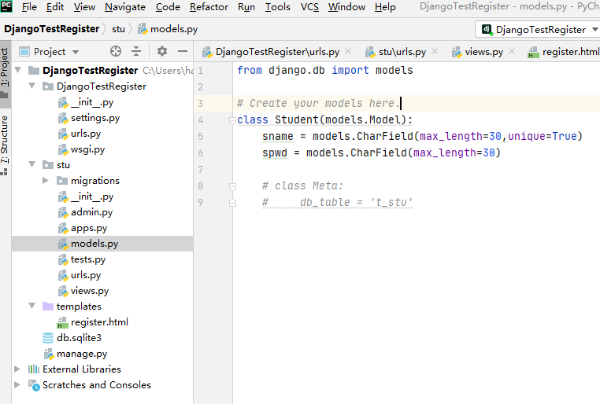Viewport: 600px width, 404px height.
Task: Click the db.sqlite3 database file icon
Action: [x=49, y=338]
